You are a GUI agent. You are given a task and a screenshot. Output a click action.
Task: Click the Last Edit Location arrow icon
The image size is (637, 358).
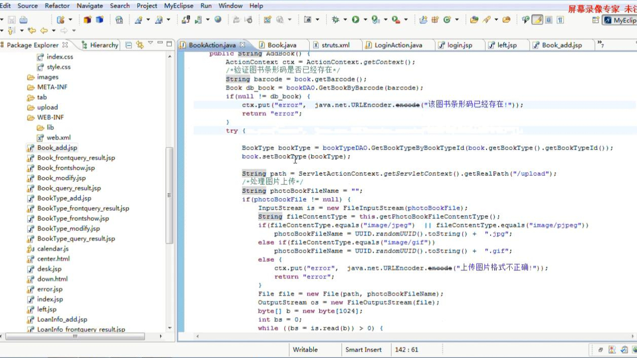[32, 31]
